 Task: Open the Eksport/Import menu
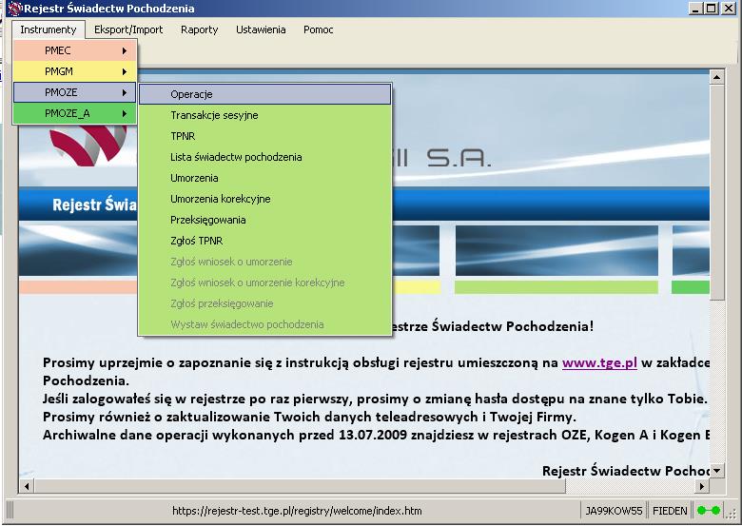(x=128, y=29)
